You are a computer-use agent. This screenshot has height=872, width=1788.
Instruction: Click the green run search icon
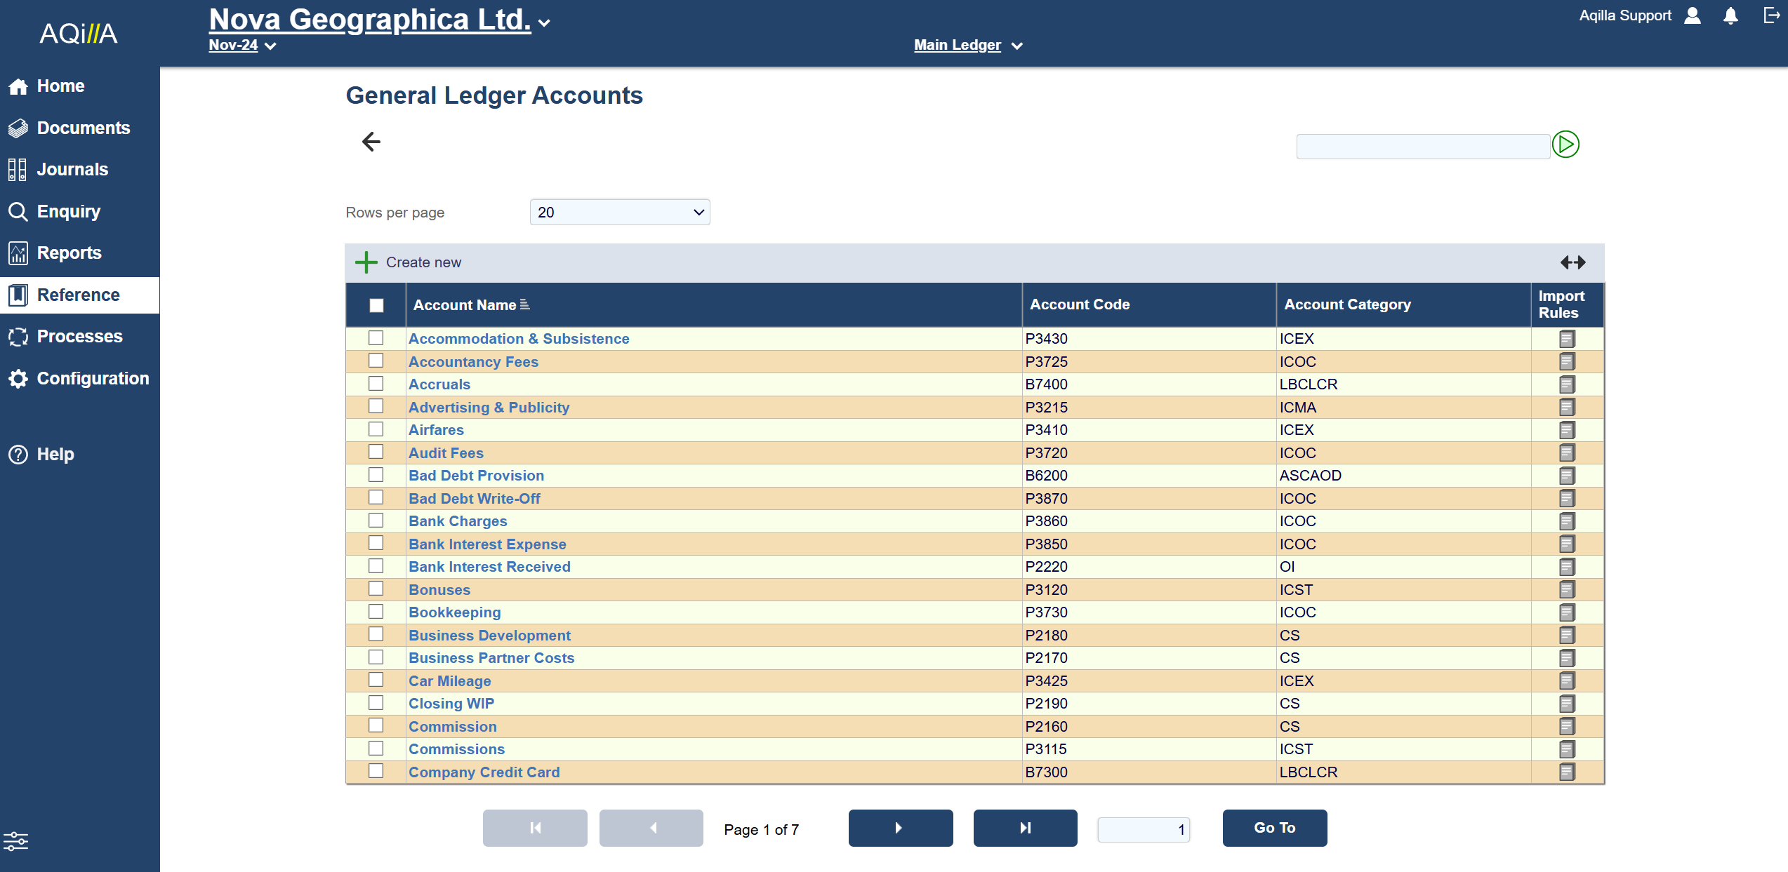(x=1565, y=145)
